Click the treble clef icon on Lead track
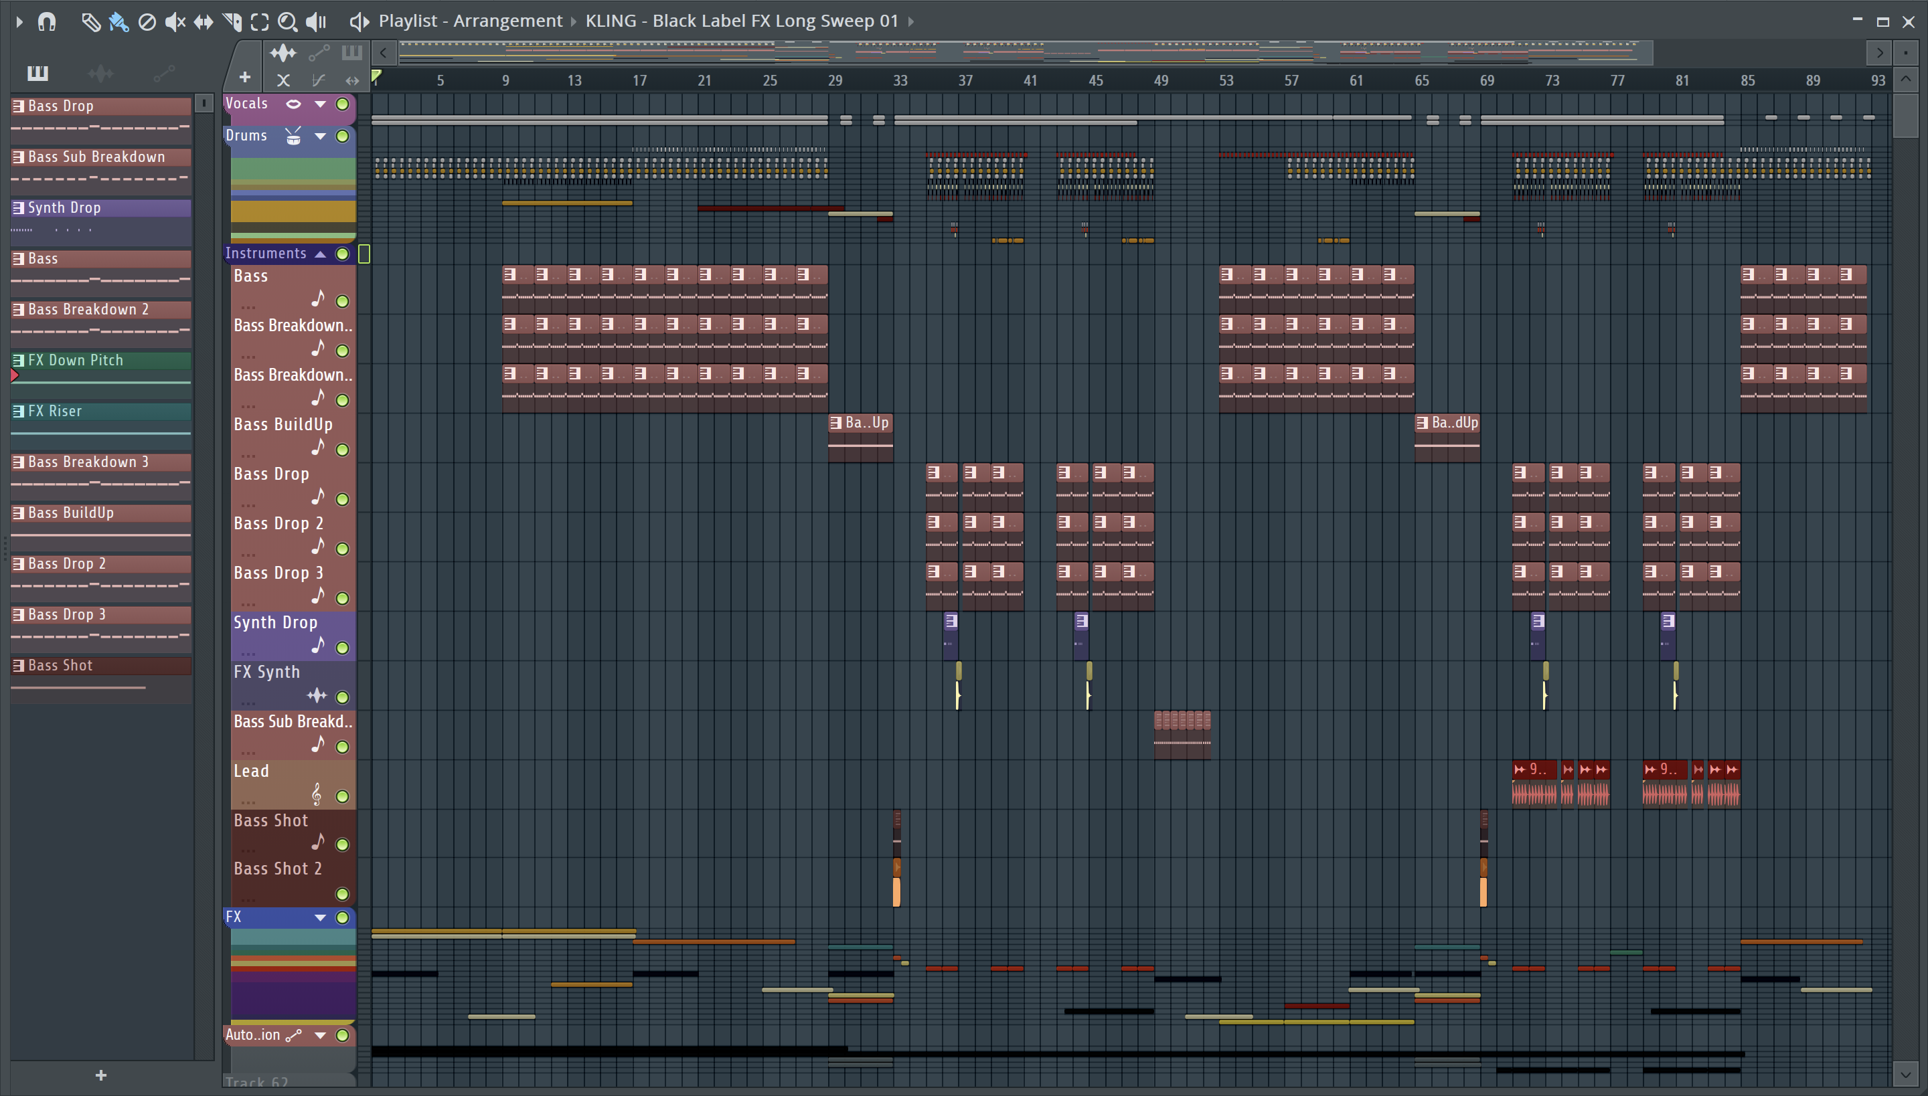 click(316, 794)
